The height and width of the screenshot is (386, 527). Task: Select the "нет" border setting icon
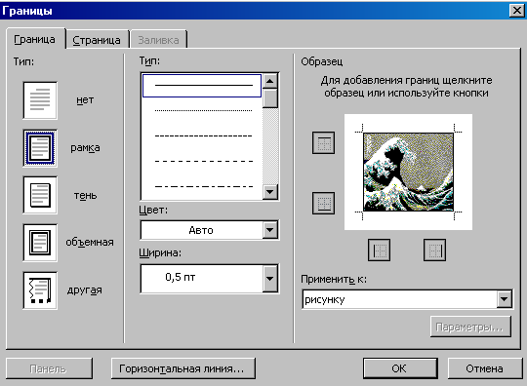pyautogui.click(x=40, y=100)
